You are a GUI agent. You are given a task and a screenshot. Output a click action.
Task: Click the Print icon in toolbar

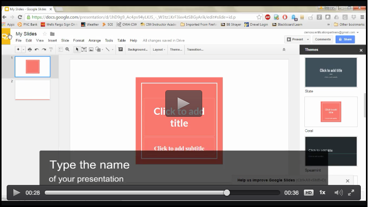pos(30,49)
